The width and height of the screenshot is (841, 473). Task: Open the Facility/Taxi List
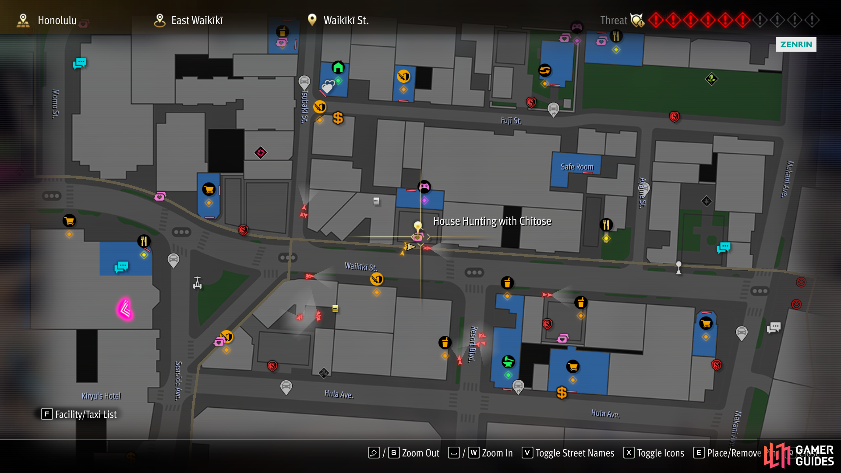point(79,414)
